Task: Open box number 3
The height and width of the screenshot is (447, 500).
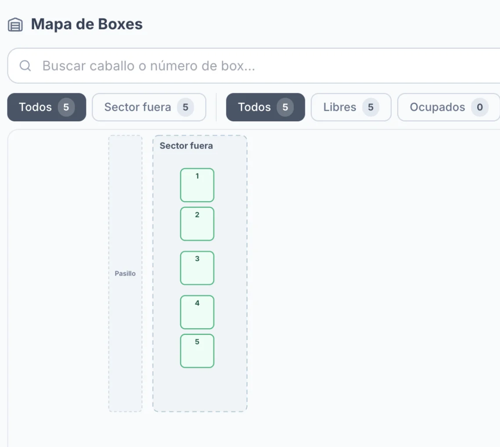Action: click(197, 268)
